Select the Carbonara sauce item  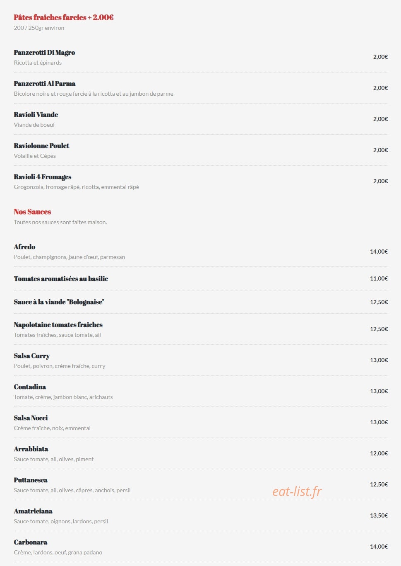coord(31,542)
